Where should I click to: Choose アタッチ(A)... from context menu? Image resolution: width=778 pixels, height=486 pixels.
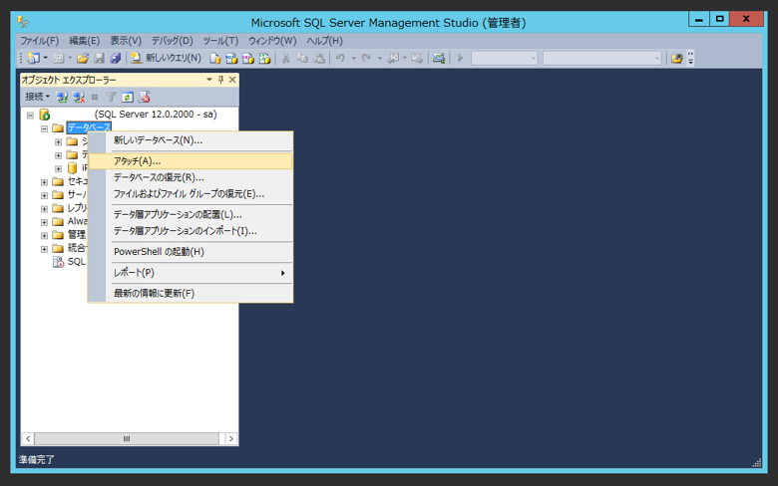coord(191,161)
